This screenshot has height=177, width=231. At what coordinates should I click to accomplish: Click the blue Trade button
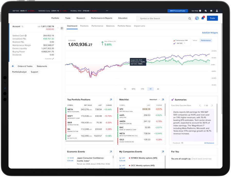click(x=212, y=18)
